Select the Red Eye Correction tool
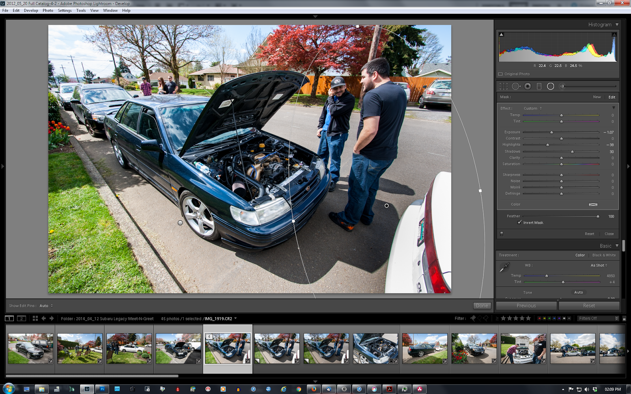Screen dimensions: 631x394 pyautogui.click(x=528, y=86)
